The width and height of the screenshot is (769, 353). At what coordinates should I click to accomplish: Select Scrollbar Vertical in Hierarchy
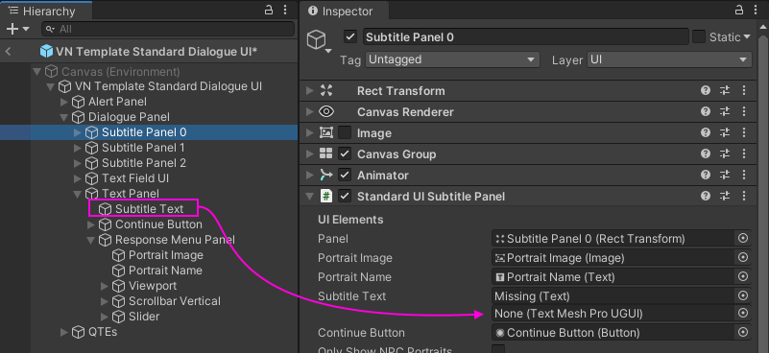pyautogui.click(x=174, y=301)
